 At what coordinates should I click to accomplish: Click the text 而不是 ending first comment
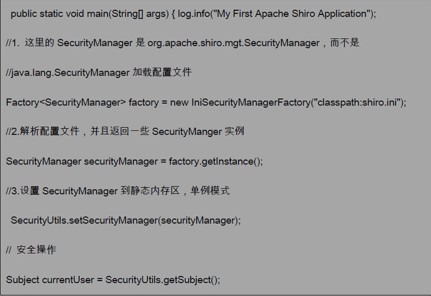pyautogui.click(x=344, y=43)
